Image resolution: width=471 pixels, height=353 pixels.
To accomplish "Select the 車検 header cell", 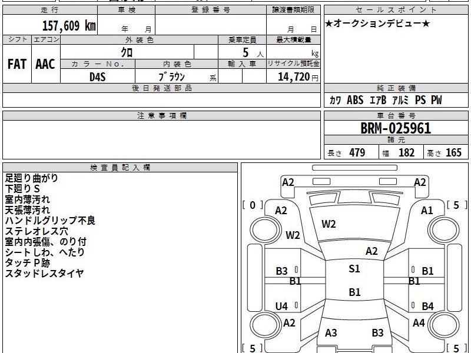I will (127, 10).
